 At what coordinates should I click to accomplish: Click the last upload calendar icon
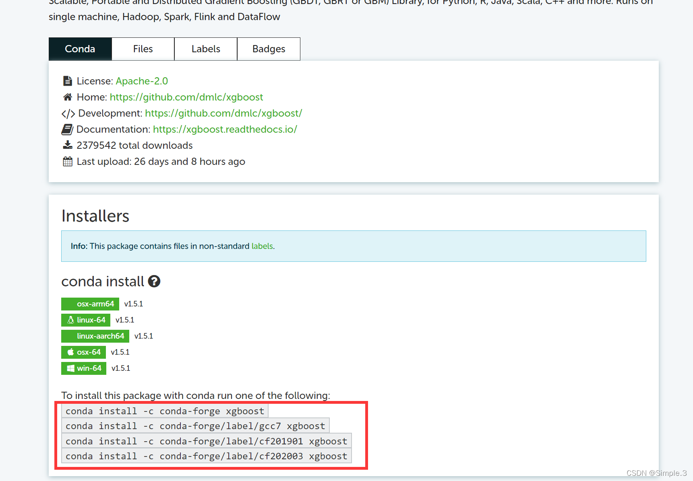(x=68, y=161)
